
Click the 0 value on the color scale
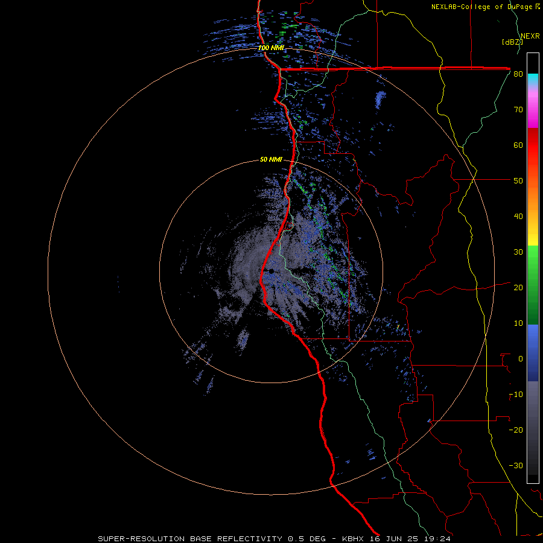pyautogui.click(x=521, y=359)
